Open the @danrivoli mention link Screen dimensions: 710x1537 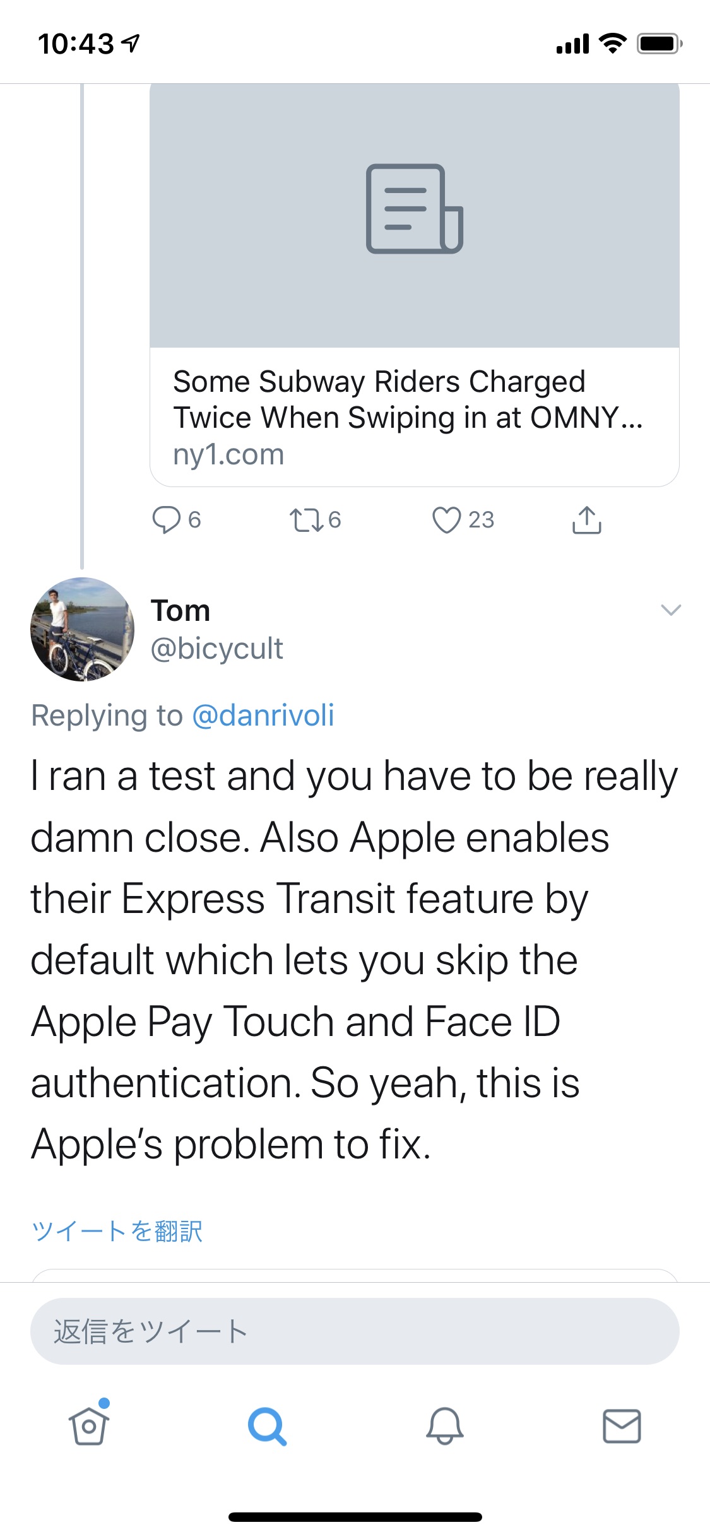(x=263, y=715)
